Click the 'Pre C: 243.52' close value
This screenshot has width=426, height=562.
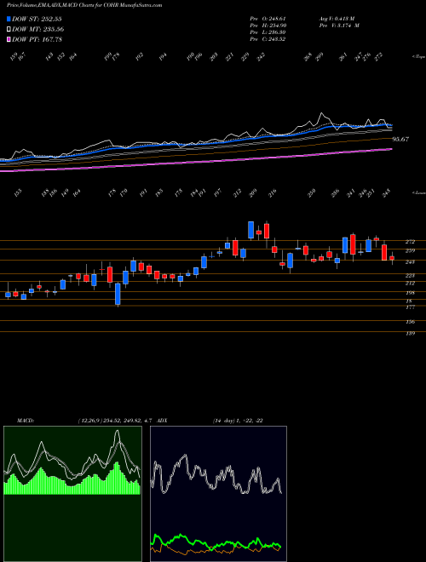[268, 39]
